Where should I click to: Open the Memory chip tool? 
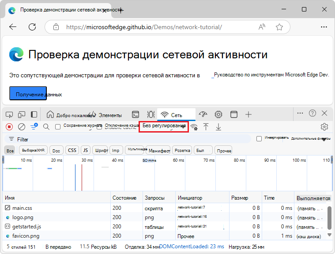(x=218, y=114)
